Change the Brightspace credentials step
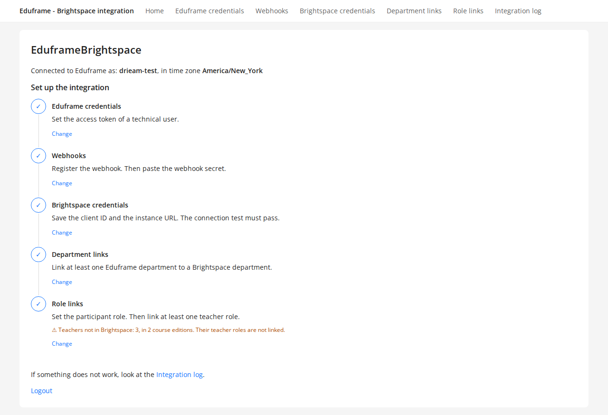This screenshot has height=415, width=608. coord(62,233)
